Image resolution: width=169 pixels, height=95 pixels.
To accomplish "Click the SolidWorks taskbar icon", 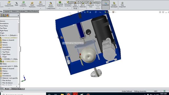I will click(x=69, y=94).
